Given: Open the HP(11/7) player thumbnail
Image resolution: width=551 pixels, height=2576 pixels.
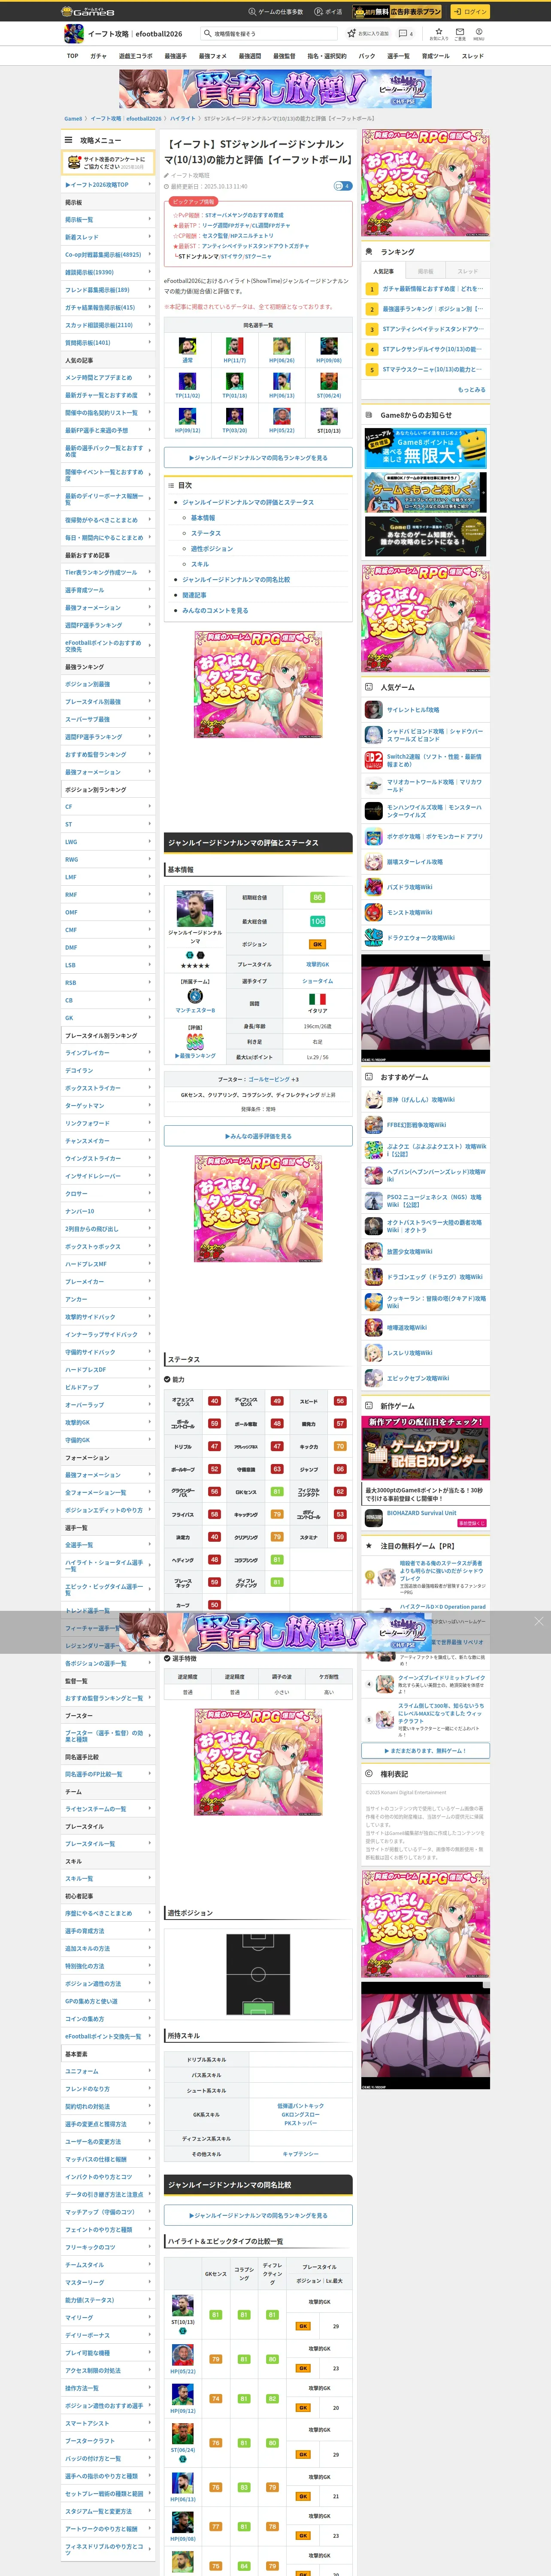Looking at the screenshot, I should pyautogui.click(x=235, y=347).
